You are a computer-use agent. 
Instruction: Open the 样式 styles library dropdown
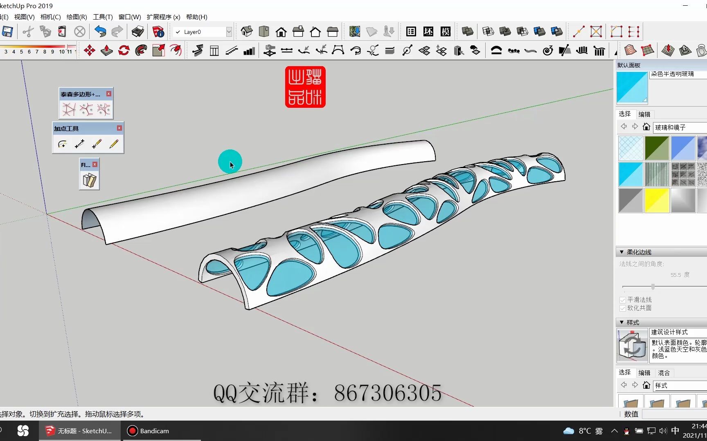(x=680, y=385)
